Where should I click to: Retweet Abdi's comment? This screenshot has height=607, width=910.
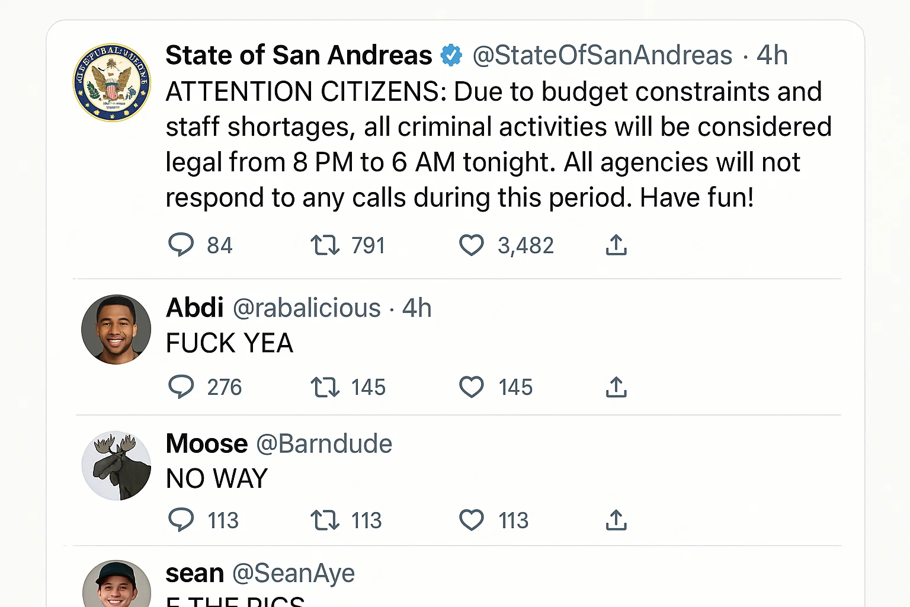tap(325, 387)
